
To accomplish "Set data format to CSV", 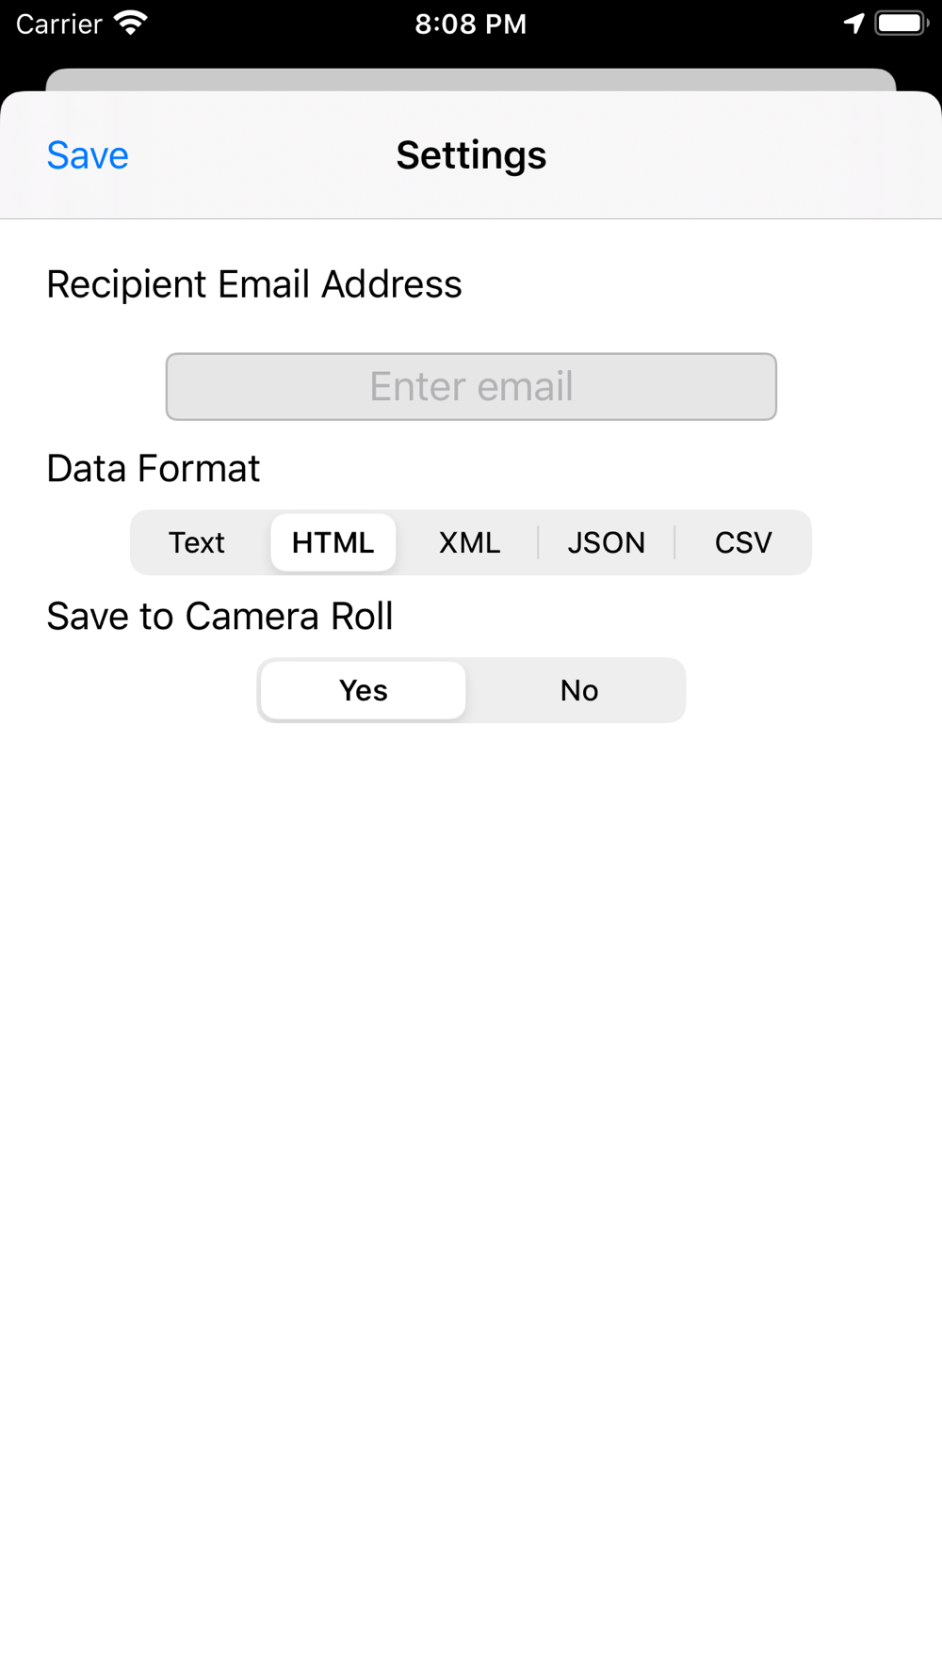I will pyautogui.click(x=742, y=542).
